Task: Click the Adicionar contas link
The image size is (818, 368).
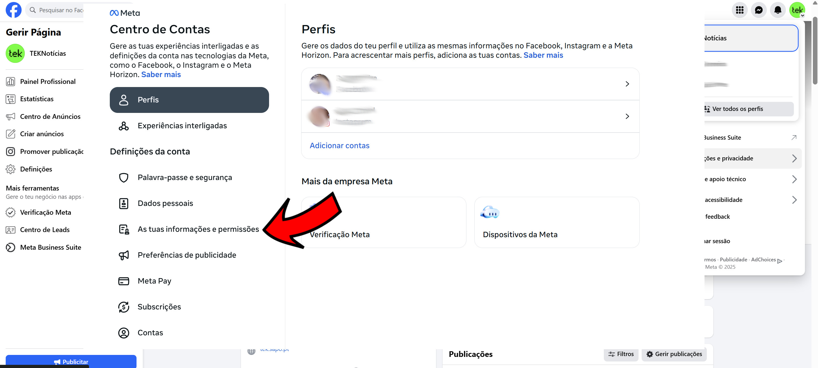Action: [x=339, y=145]
